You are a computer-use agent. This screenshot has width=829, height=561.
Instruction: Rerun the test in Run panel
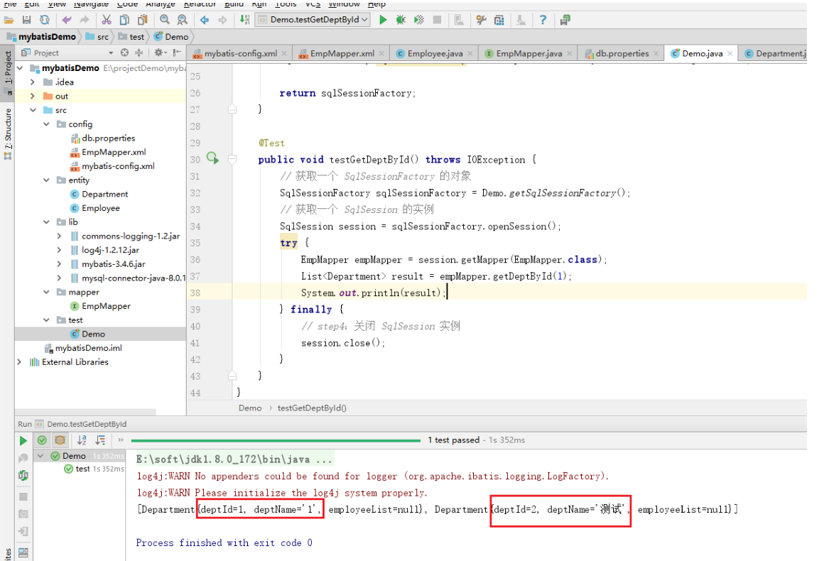23,440
